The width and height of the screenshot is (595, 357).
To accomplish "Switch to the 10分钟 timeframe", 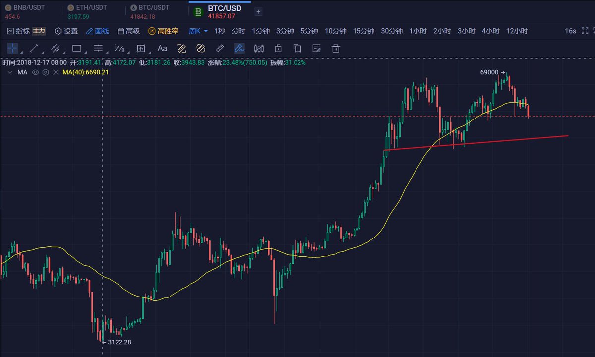I will click(x=336, y=31).
